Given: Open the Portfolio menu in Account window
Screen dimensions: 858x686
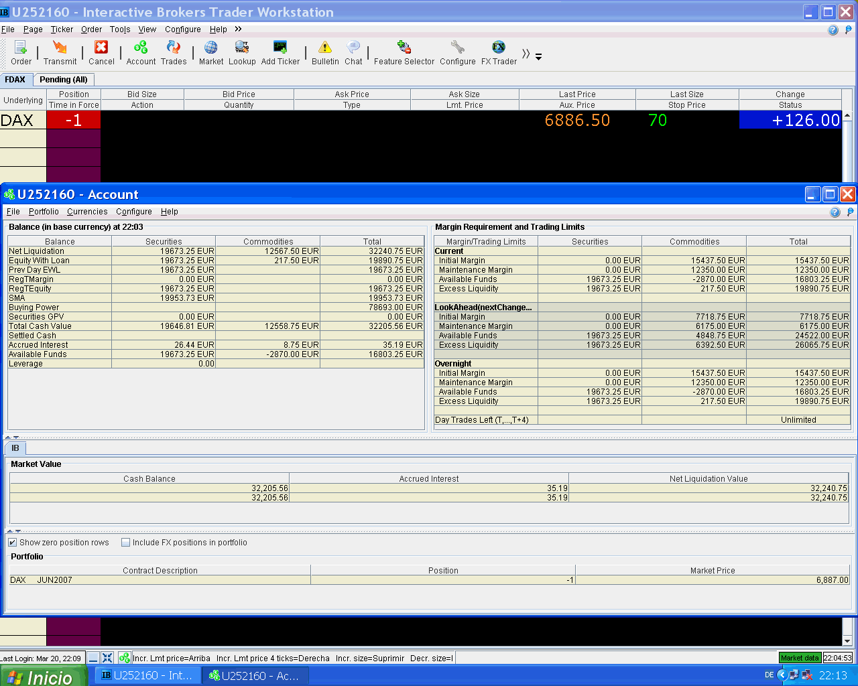Looking at the screenshot, I should (x=44, y=212).
